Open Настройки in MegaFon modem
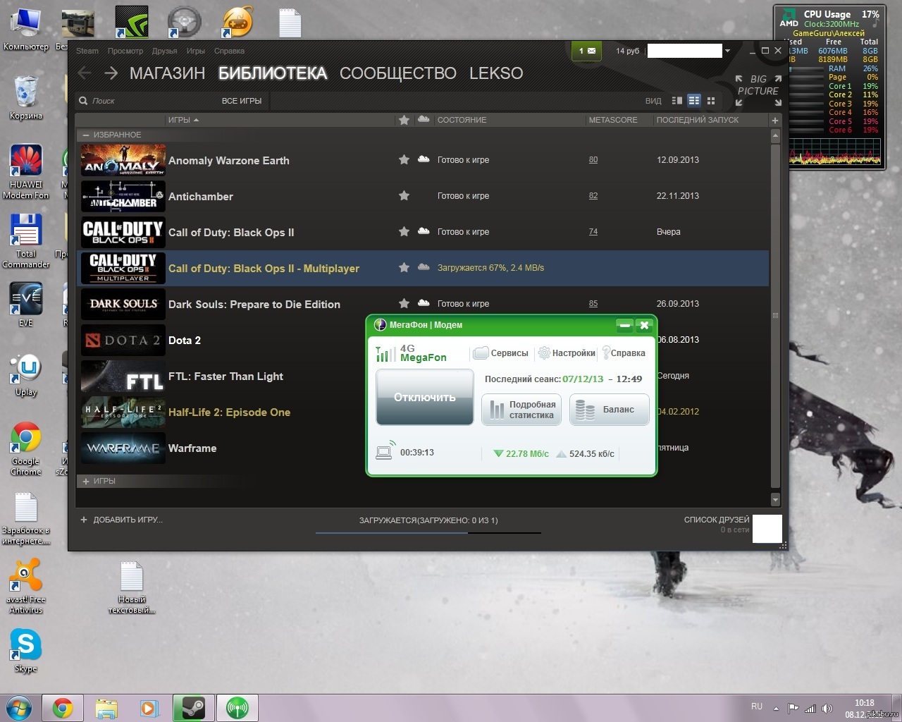 pos(567,353)
